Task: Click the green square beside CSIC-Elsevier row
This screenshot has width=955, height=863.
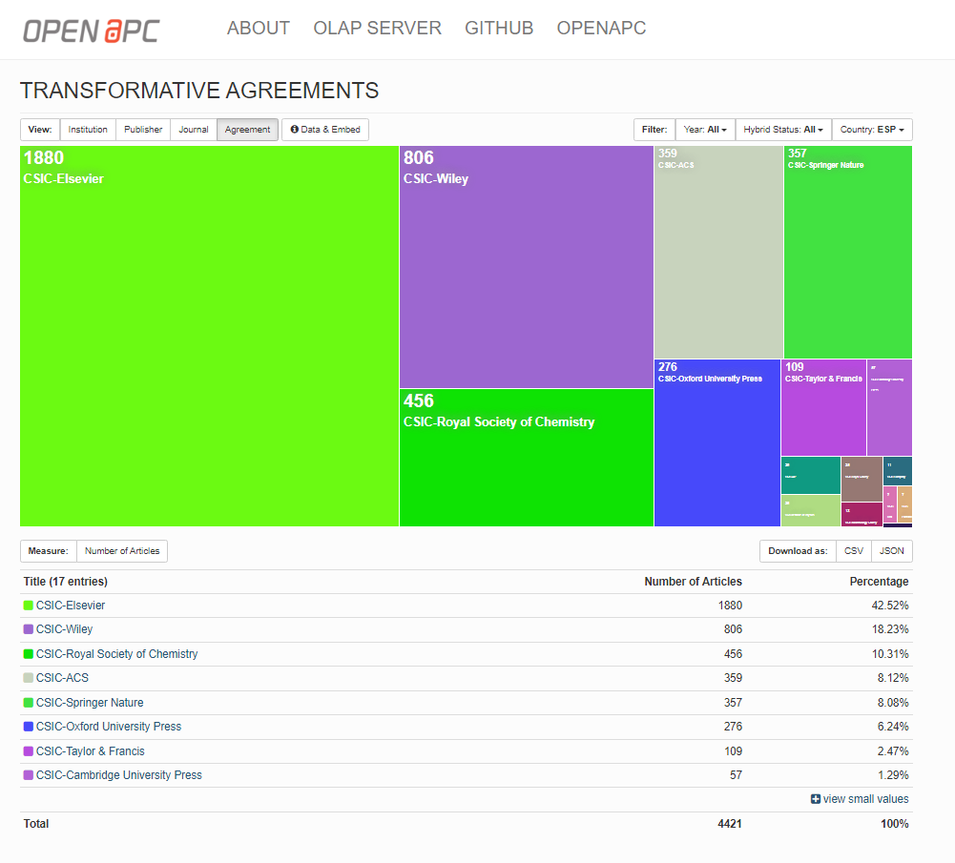Action: [27, 605]
